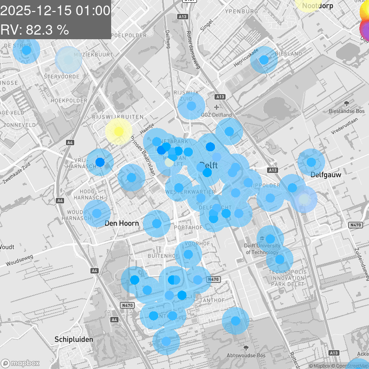Viewport: 369px width, 369px height.
Task: Click the sensor marker at Rijswijk Zuid
Action: (x=191, y=106)
